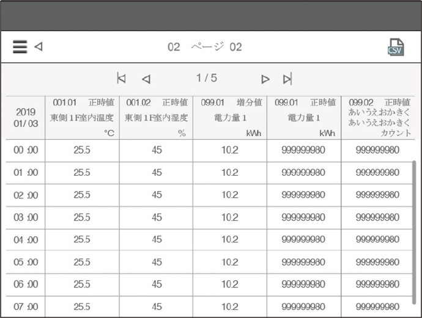This screenshot has height=318, width=422.
Task: Go to the previous page
Action: point(146,79)
